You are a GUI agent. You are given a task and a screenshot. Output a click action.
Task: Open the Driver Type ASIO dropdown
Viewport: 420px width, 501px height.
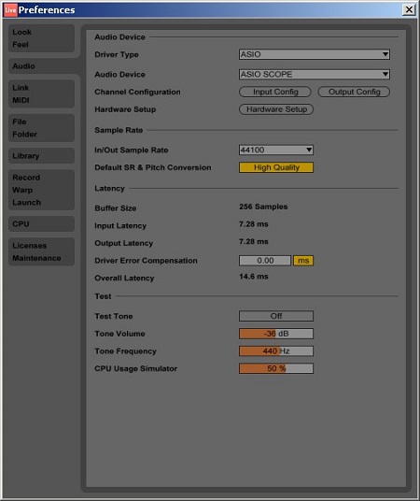315,54
